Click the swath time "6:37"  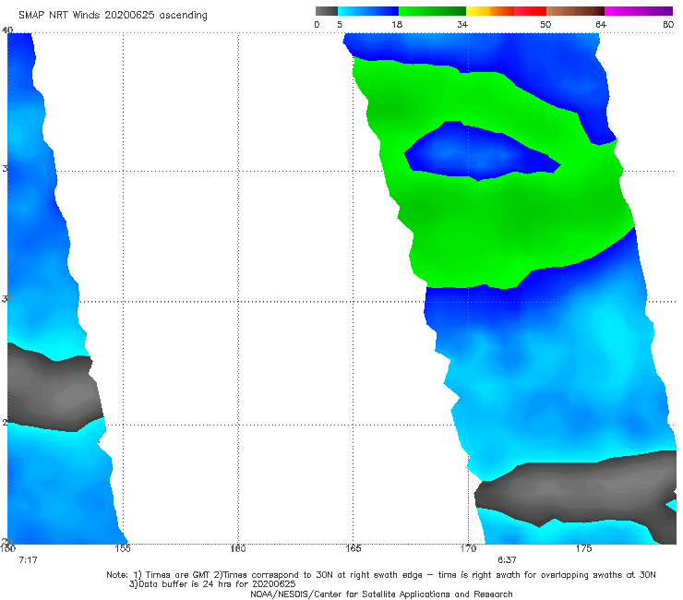point(507,560)
